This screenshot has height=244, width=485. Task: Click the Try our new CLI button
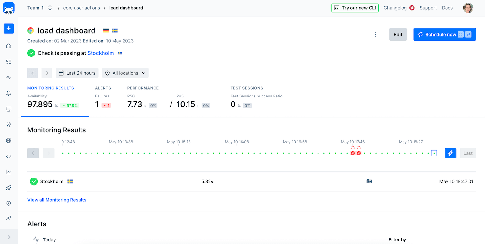click(x=355, y=8)
